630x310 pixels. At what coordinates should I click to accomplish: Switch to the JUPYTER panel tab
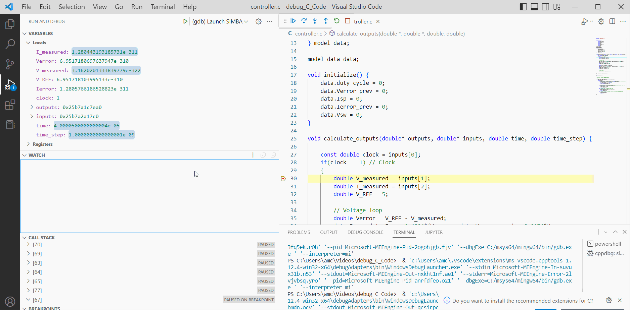tap(434, 232)
